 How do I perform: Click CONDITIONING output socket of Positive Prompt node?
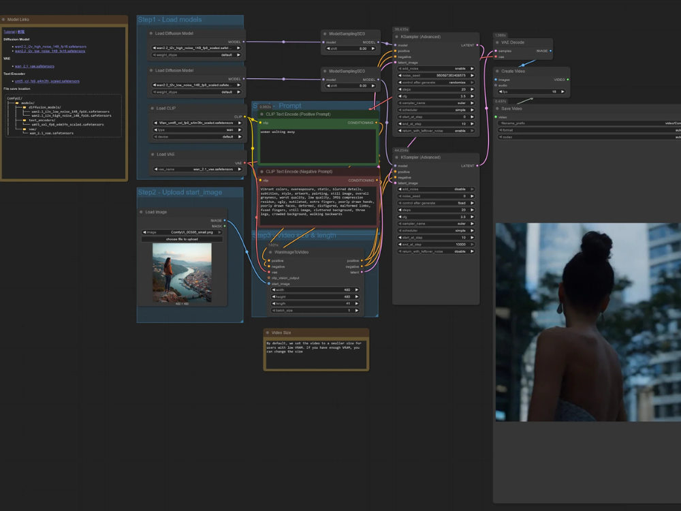coord(377,123)
